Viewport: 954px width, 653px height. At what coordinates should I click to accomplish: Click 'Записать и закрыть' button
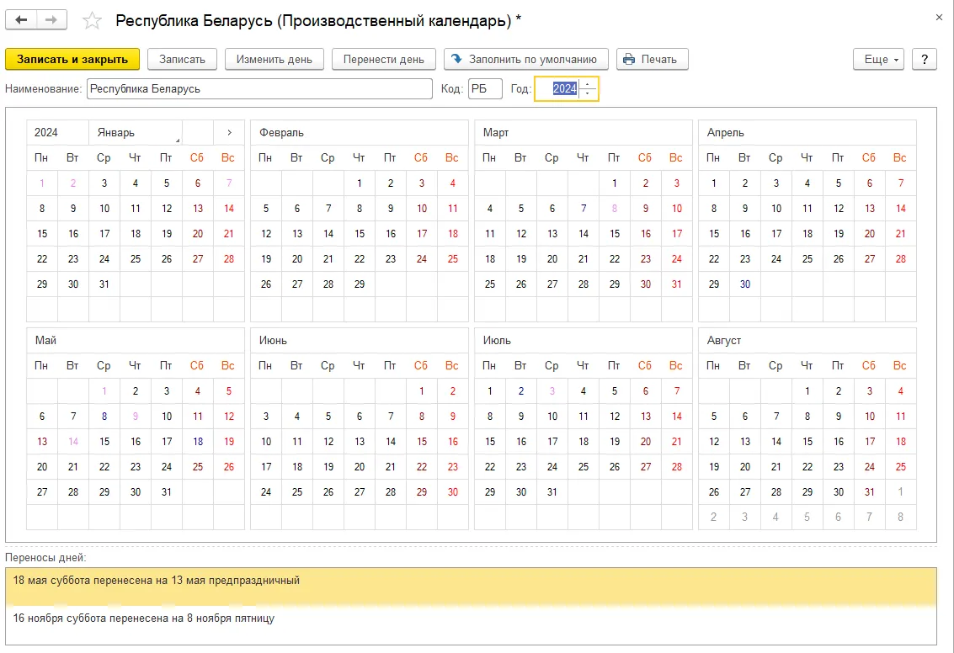tap(72, 59)
